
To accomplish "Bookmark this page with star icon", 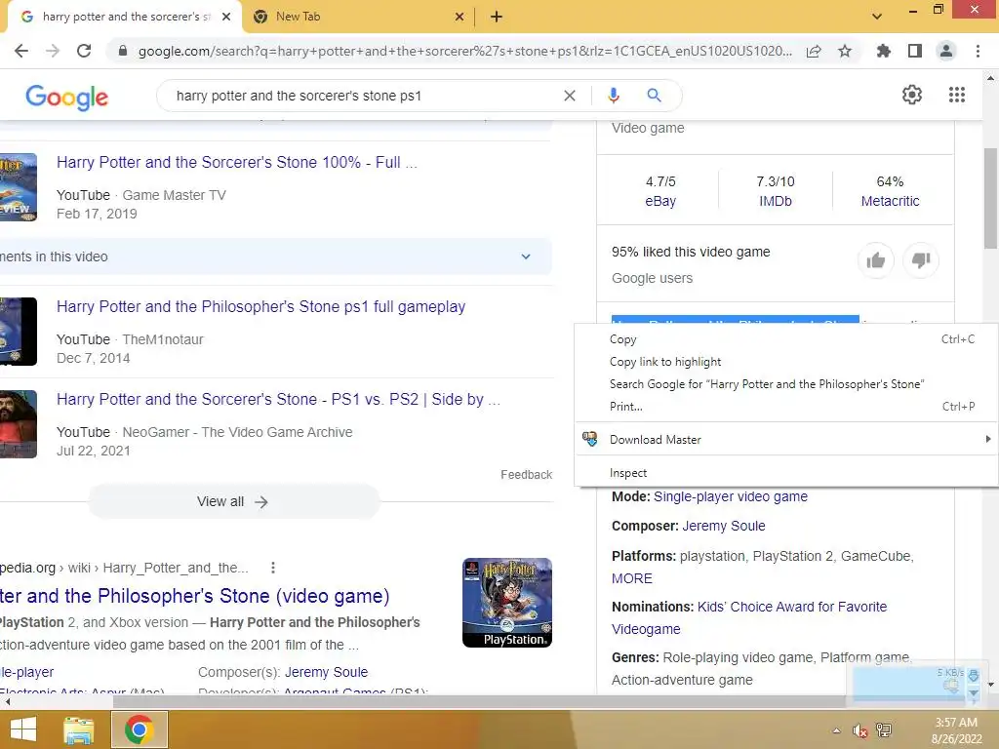I will coord(845,51).
